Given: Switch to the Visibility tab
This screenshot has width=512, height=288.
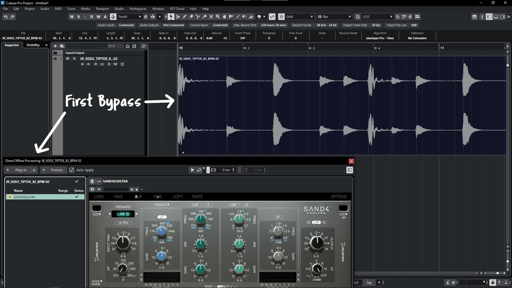Looking at the screenshot, I should click(33, 45).
